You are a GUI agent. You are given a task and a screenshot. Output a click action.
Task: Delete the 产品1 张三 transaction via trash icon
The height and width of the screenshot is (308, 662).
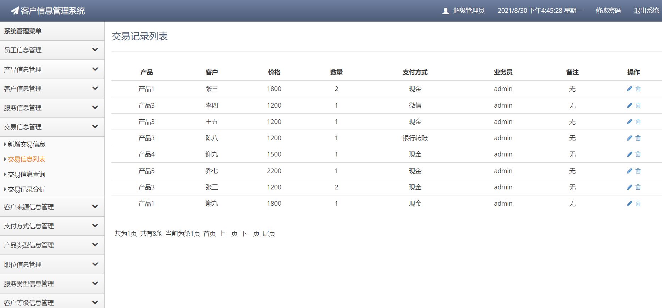click(x=638, y=89)
